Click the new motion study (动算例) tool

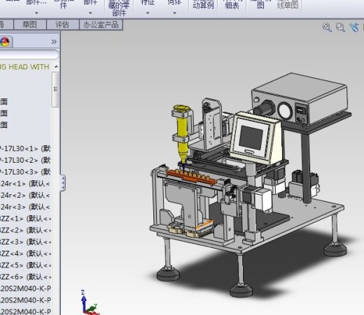[x=203, y=5]
